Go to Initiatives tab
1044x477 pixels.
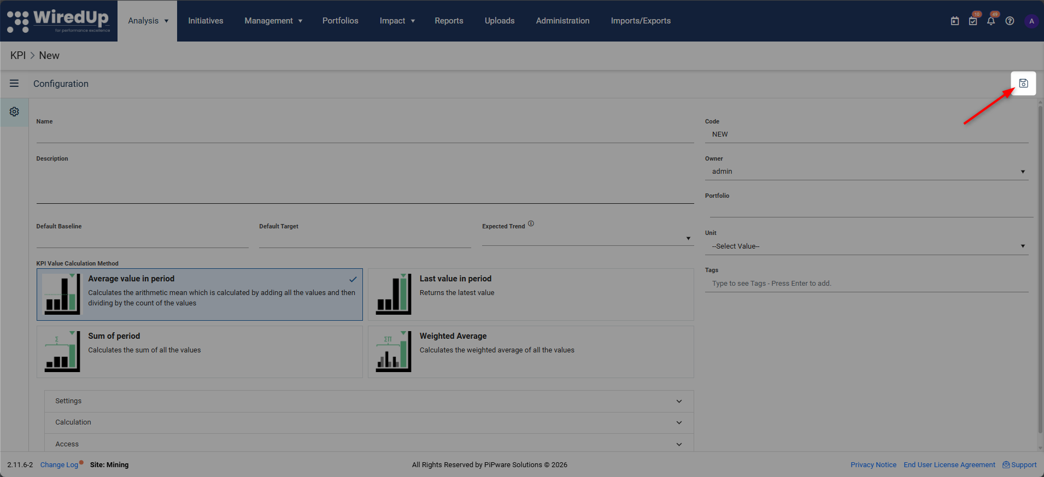206,21
